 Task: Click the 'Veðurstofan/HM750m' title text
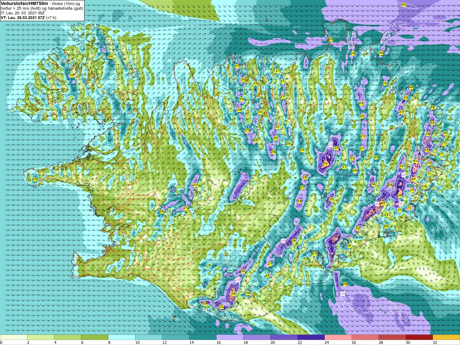(x=24, y=3)
